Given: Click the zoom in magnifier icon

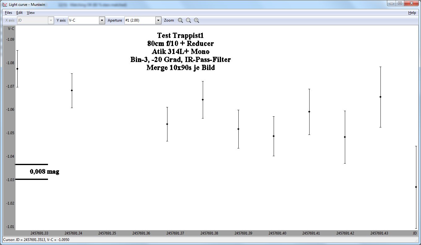Looking at the screenshot, I should tap(196, 20).
